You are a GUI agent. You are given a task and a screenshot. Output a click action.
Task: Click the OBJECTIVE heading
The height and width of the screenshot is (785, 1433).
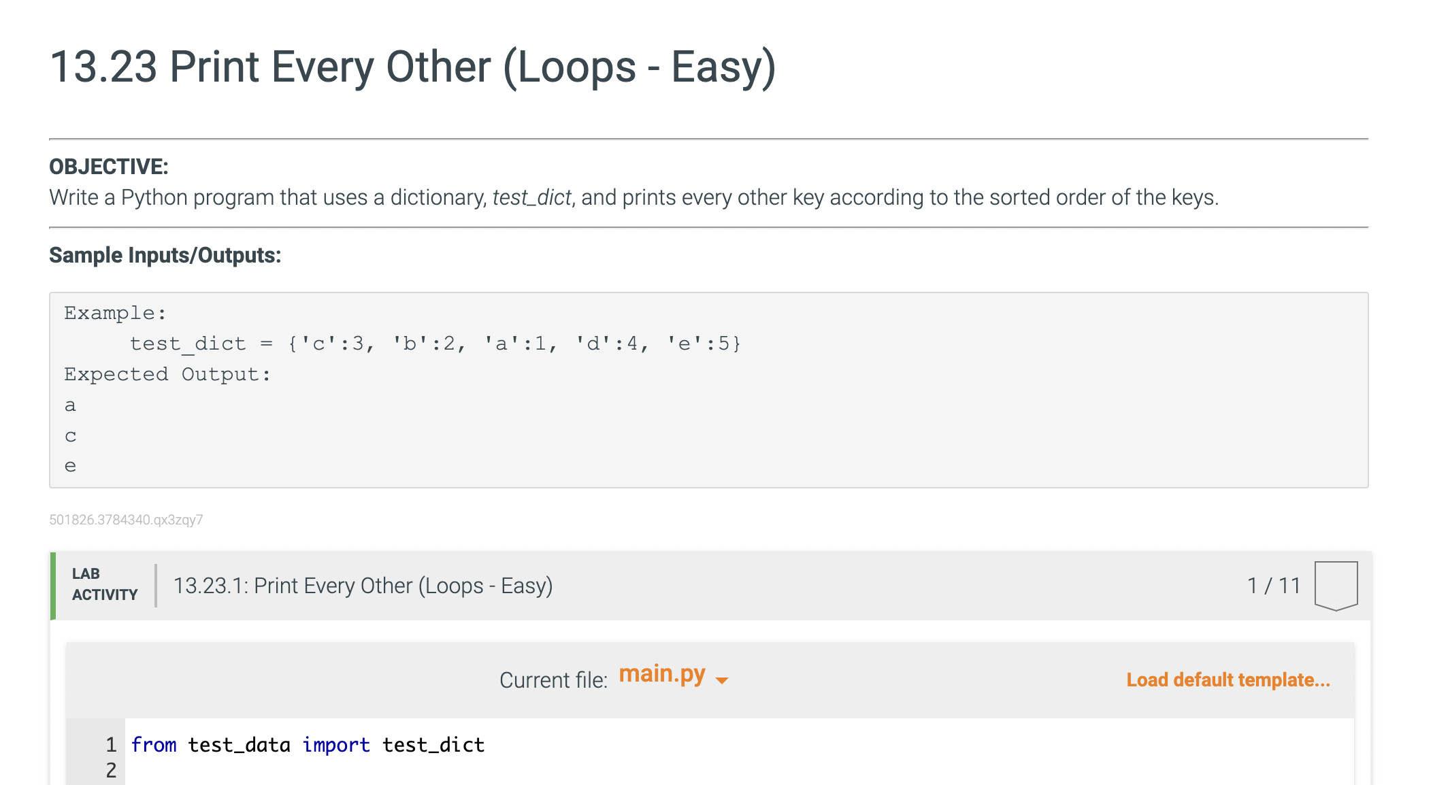tap(108, 167)
